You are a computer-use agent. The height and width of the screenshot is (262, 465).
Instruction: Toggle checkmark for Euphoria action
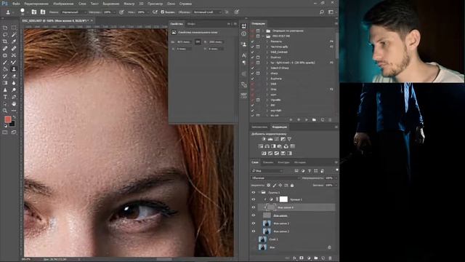[252, 79]
